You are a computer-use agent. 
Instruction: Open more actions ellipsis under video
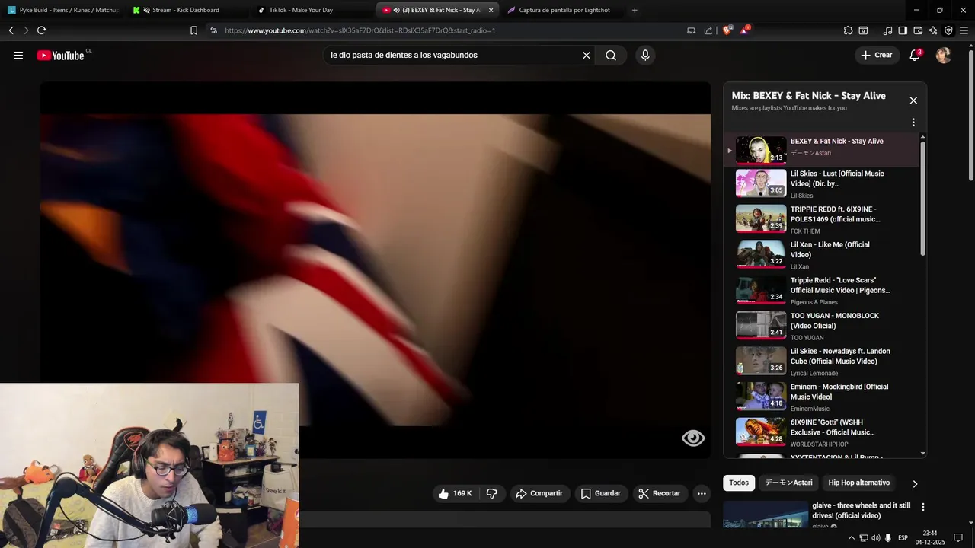(x=702, y=493)
